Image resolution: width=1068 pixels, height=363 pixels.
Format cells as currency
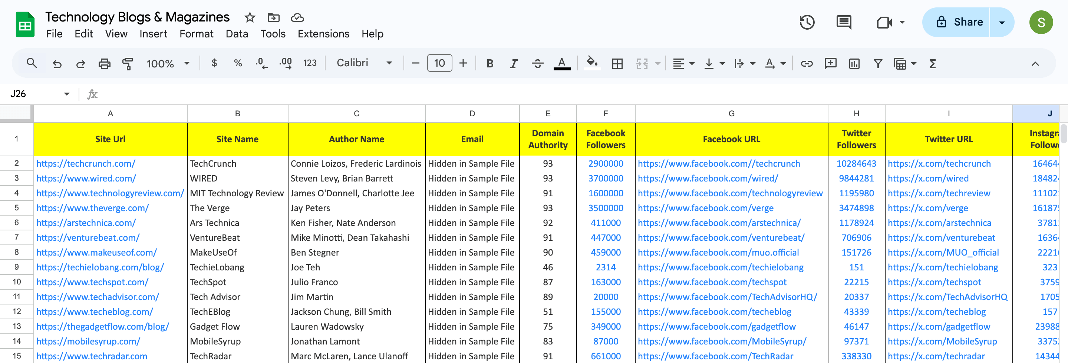[214, 63]
